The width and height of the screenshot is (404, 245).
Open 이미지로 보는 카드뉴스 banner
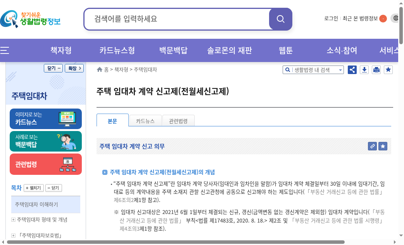pyautogui.click(x=46, y=119)
